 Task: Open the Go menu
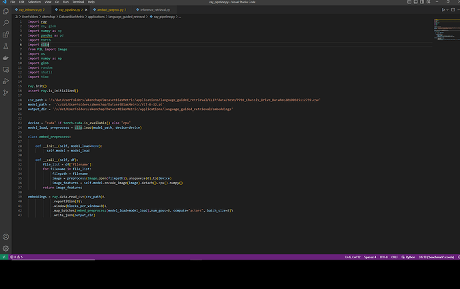click(x=57, y=2)
